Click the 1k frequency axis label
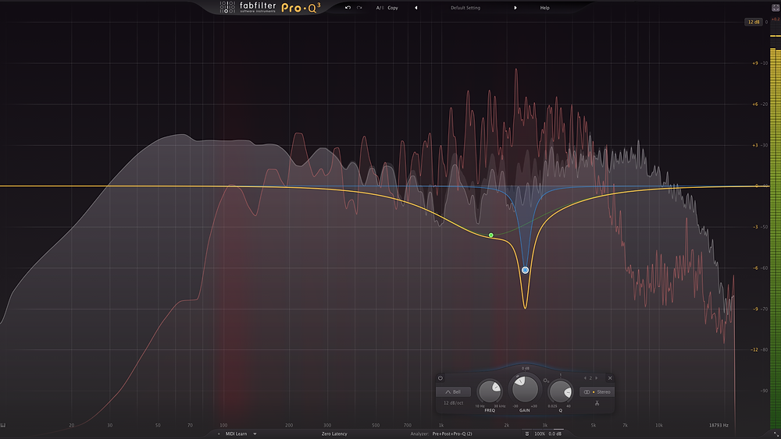Screen dimensions: 781x439 pos(440,426)
